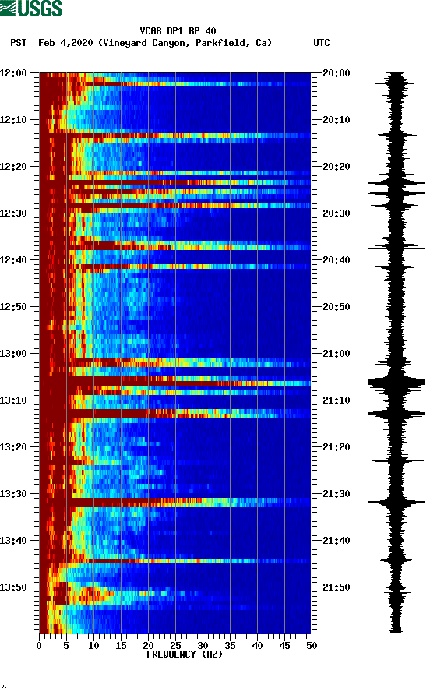Select the 'VCAB DP1 BP 40' title text
This screenshot has width=430, height=695.
[x=178, y=31]
